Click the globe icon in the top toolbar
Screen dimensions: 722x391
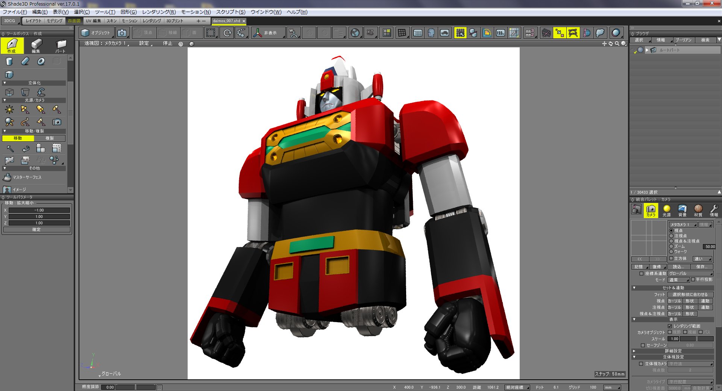tap(355, 33)
